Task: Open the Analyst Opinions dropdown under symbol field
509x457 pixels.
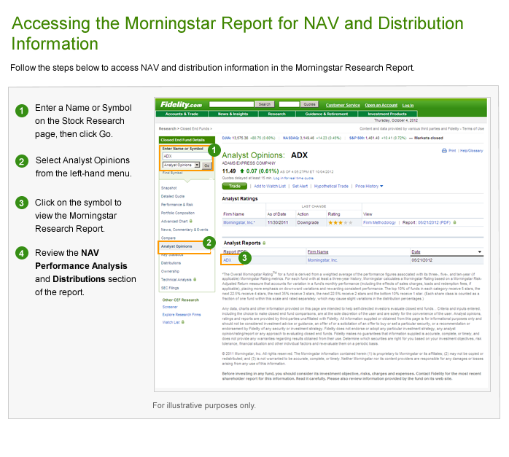Action: click(x=180, y=165)
